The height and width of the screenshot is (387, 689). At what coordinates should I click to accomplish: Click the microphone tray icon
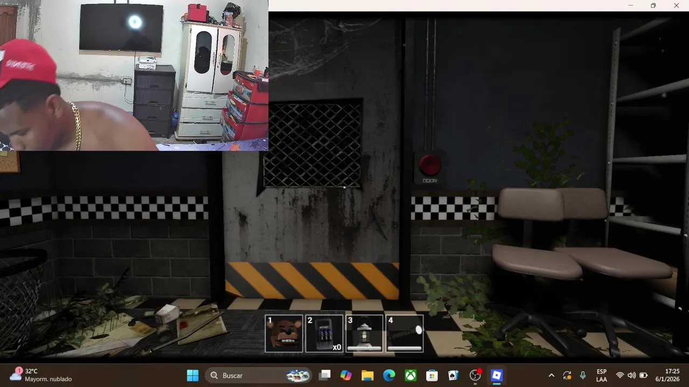583,375
